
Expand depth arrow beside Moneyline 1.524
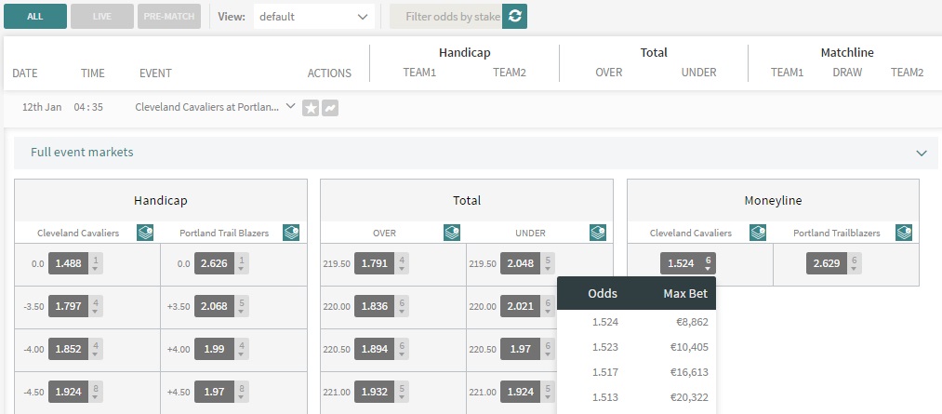point(709,263)
